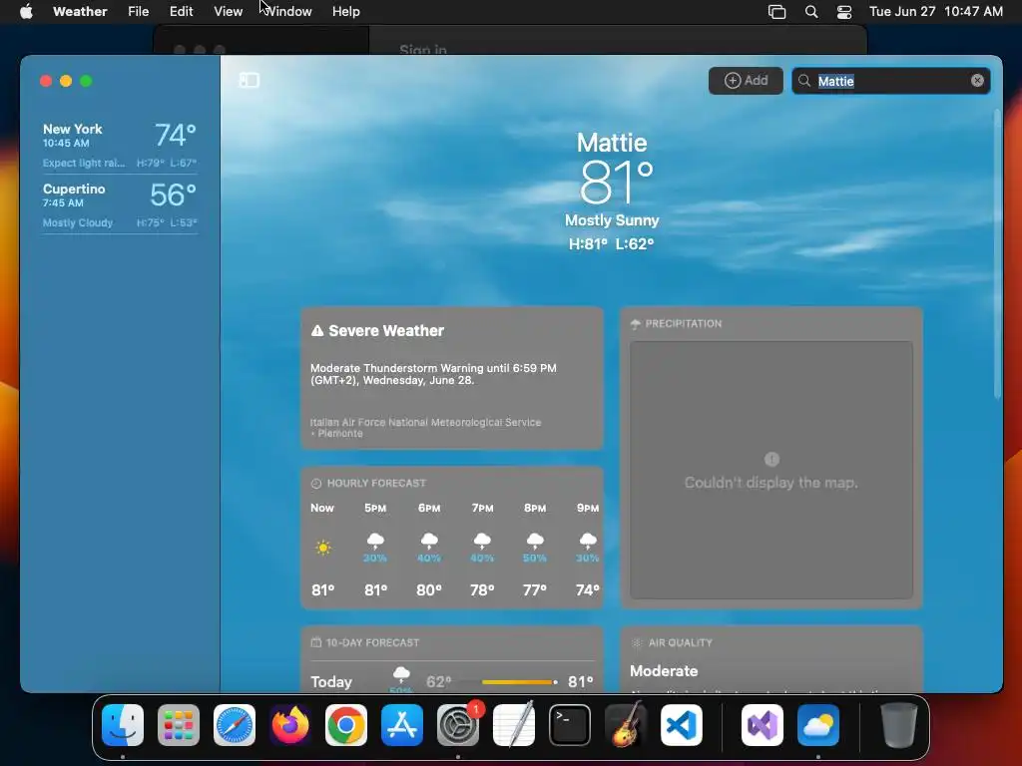Open TextEdit from the dock
Image resolution: width=1022 pixels, height=766 pixels.
tap(514, 725)
